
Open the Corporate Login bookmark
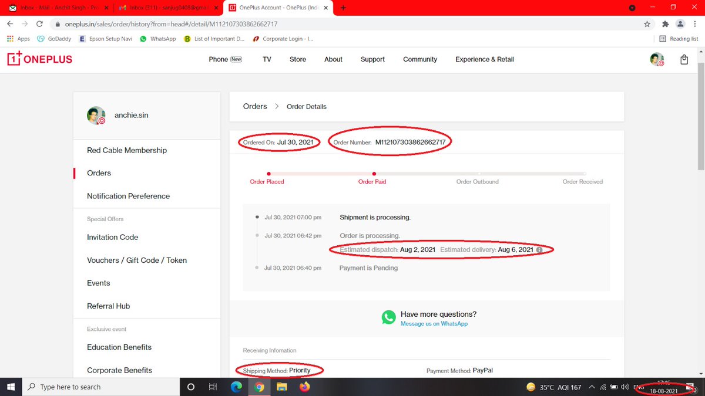pyautogui.click(x=283, y=39)
